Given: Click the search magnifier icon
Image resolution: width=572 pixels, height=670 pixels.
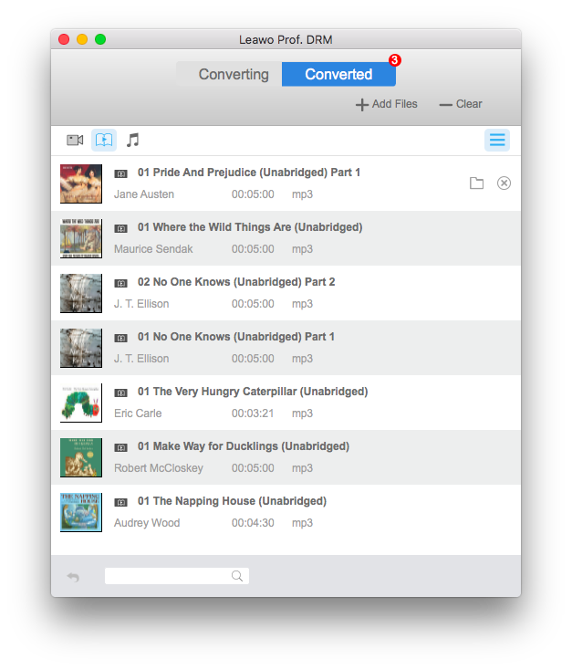Looking at the screenshot, I should (237, 576).
